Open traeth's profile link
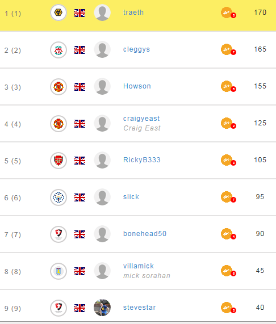 (x=133, y=12)
